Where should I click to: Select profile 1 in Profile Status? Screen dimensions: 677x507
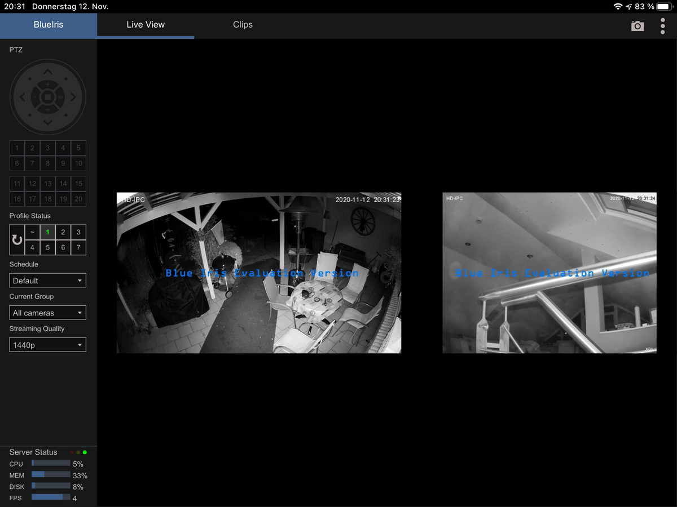click(x=48, y=232)
